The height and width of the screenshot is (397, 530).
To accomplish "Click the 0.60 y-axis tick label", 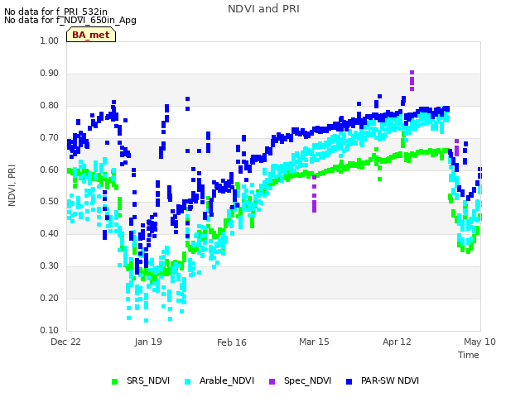I will coord(50,170).
